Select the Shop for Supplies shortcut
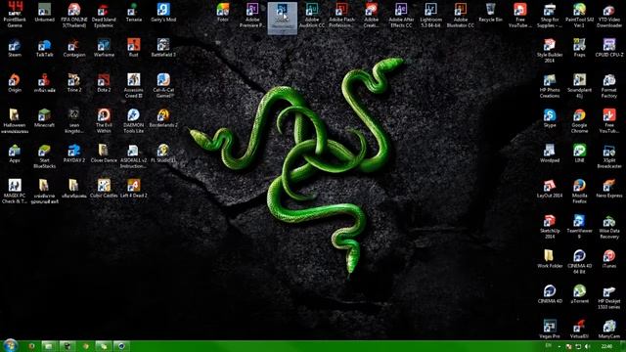 pyautogui.click(x=550, y=15)
